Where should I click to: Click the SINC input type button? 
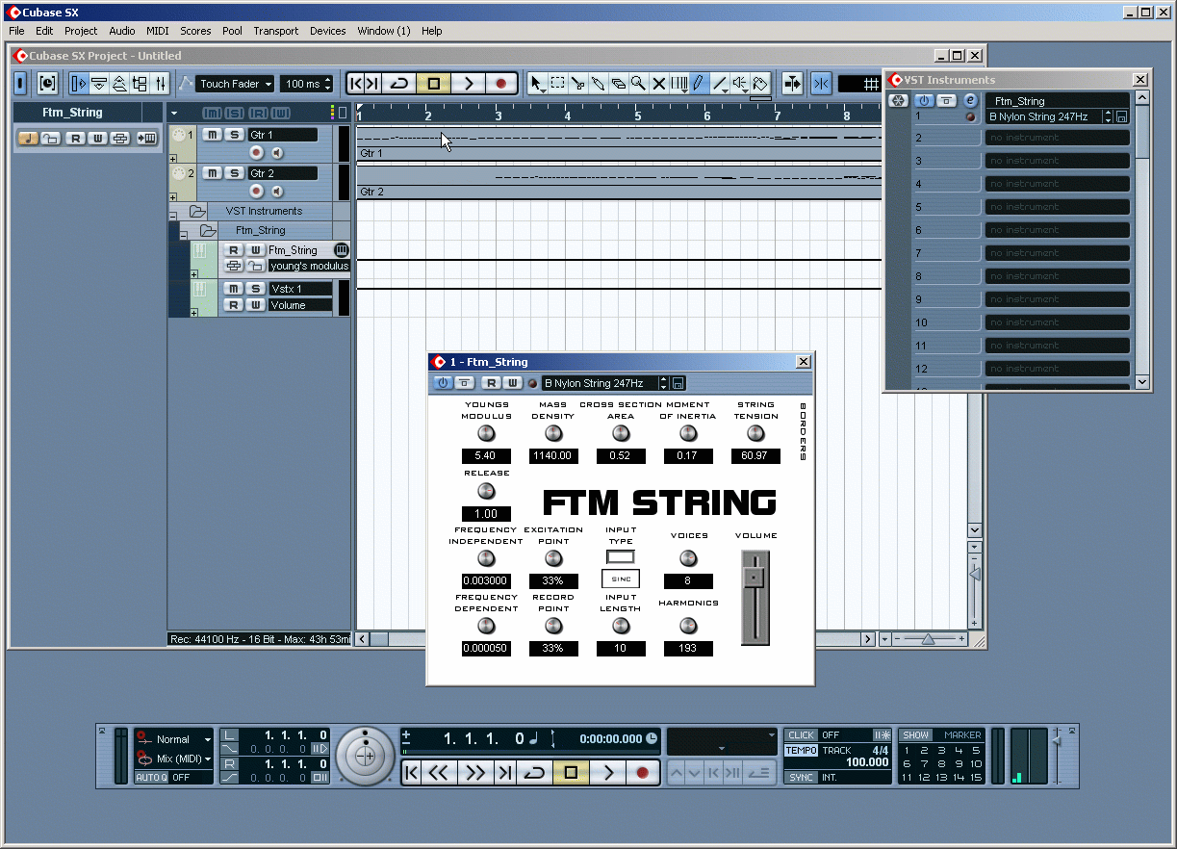(620, 579)
